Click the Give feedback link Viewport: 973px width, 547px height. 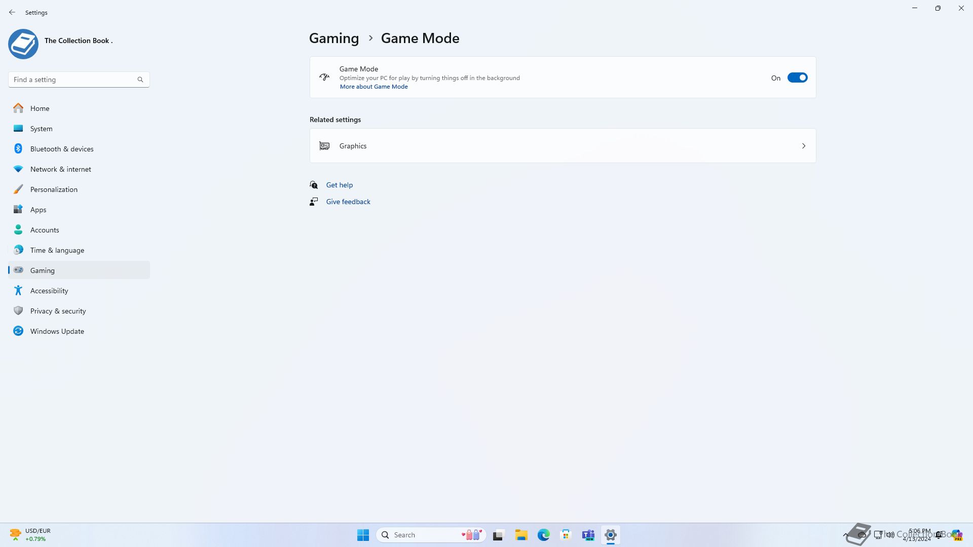pos(348,202)
